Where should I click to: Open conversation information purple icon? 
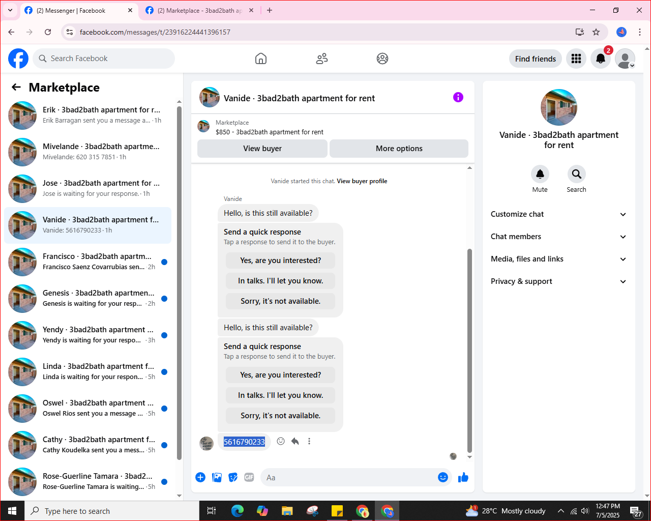pos(458,97)
